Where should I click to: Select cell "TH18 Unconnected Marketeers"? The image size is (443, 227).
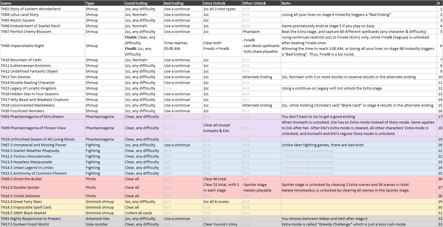tap(43, 105)
